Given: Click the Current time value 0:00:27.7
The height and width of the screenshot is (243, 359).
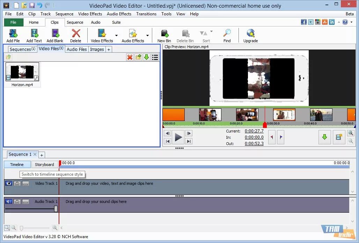Looking at the screenshot, I should pyautogui.click(x=254, y=131).
